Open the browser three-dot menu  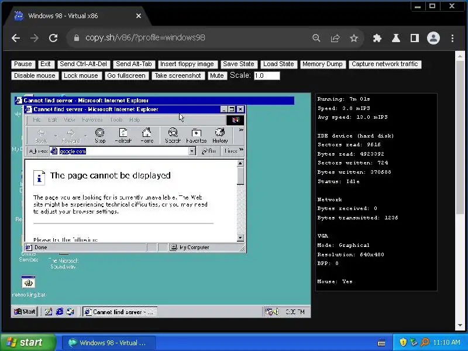click(452, 38)
